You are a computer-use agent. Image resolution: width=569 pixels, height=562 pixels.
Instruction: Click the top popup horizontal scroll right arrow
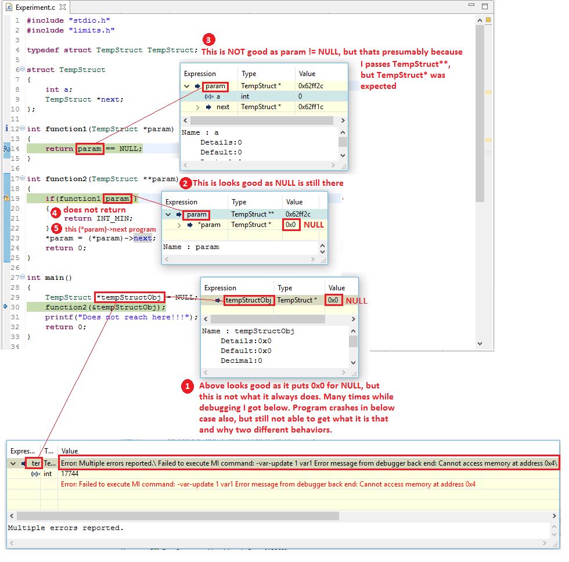point(343,120)
